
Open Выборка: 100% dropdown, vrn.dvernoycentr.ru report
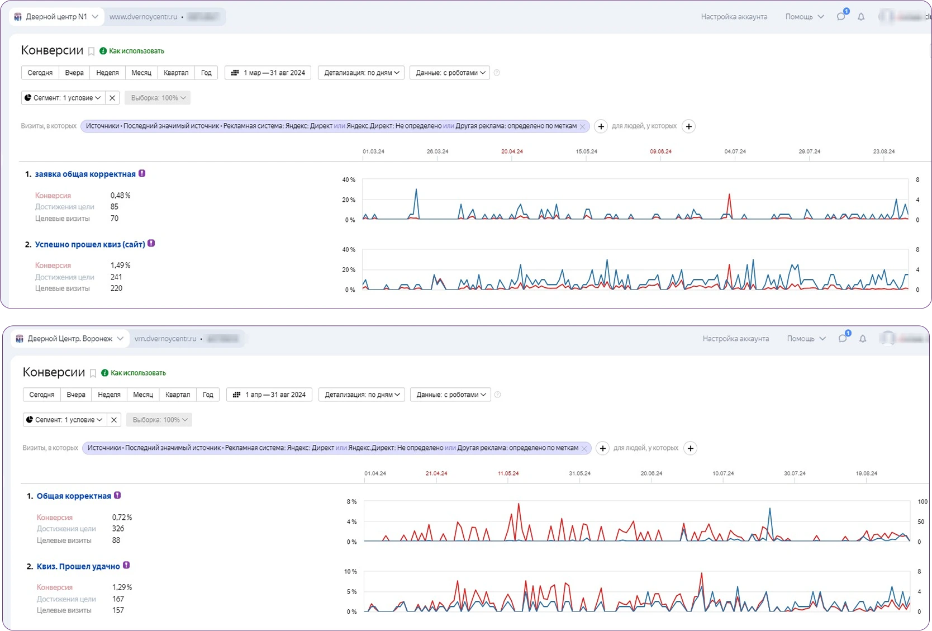click(159, 420)
